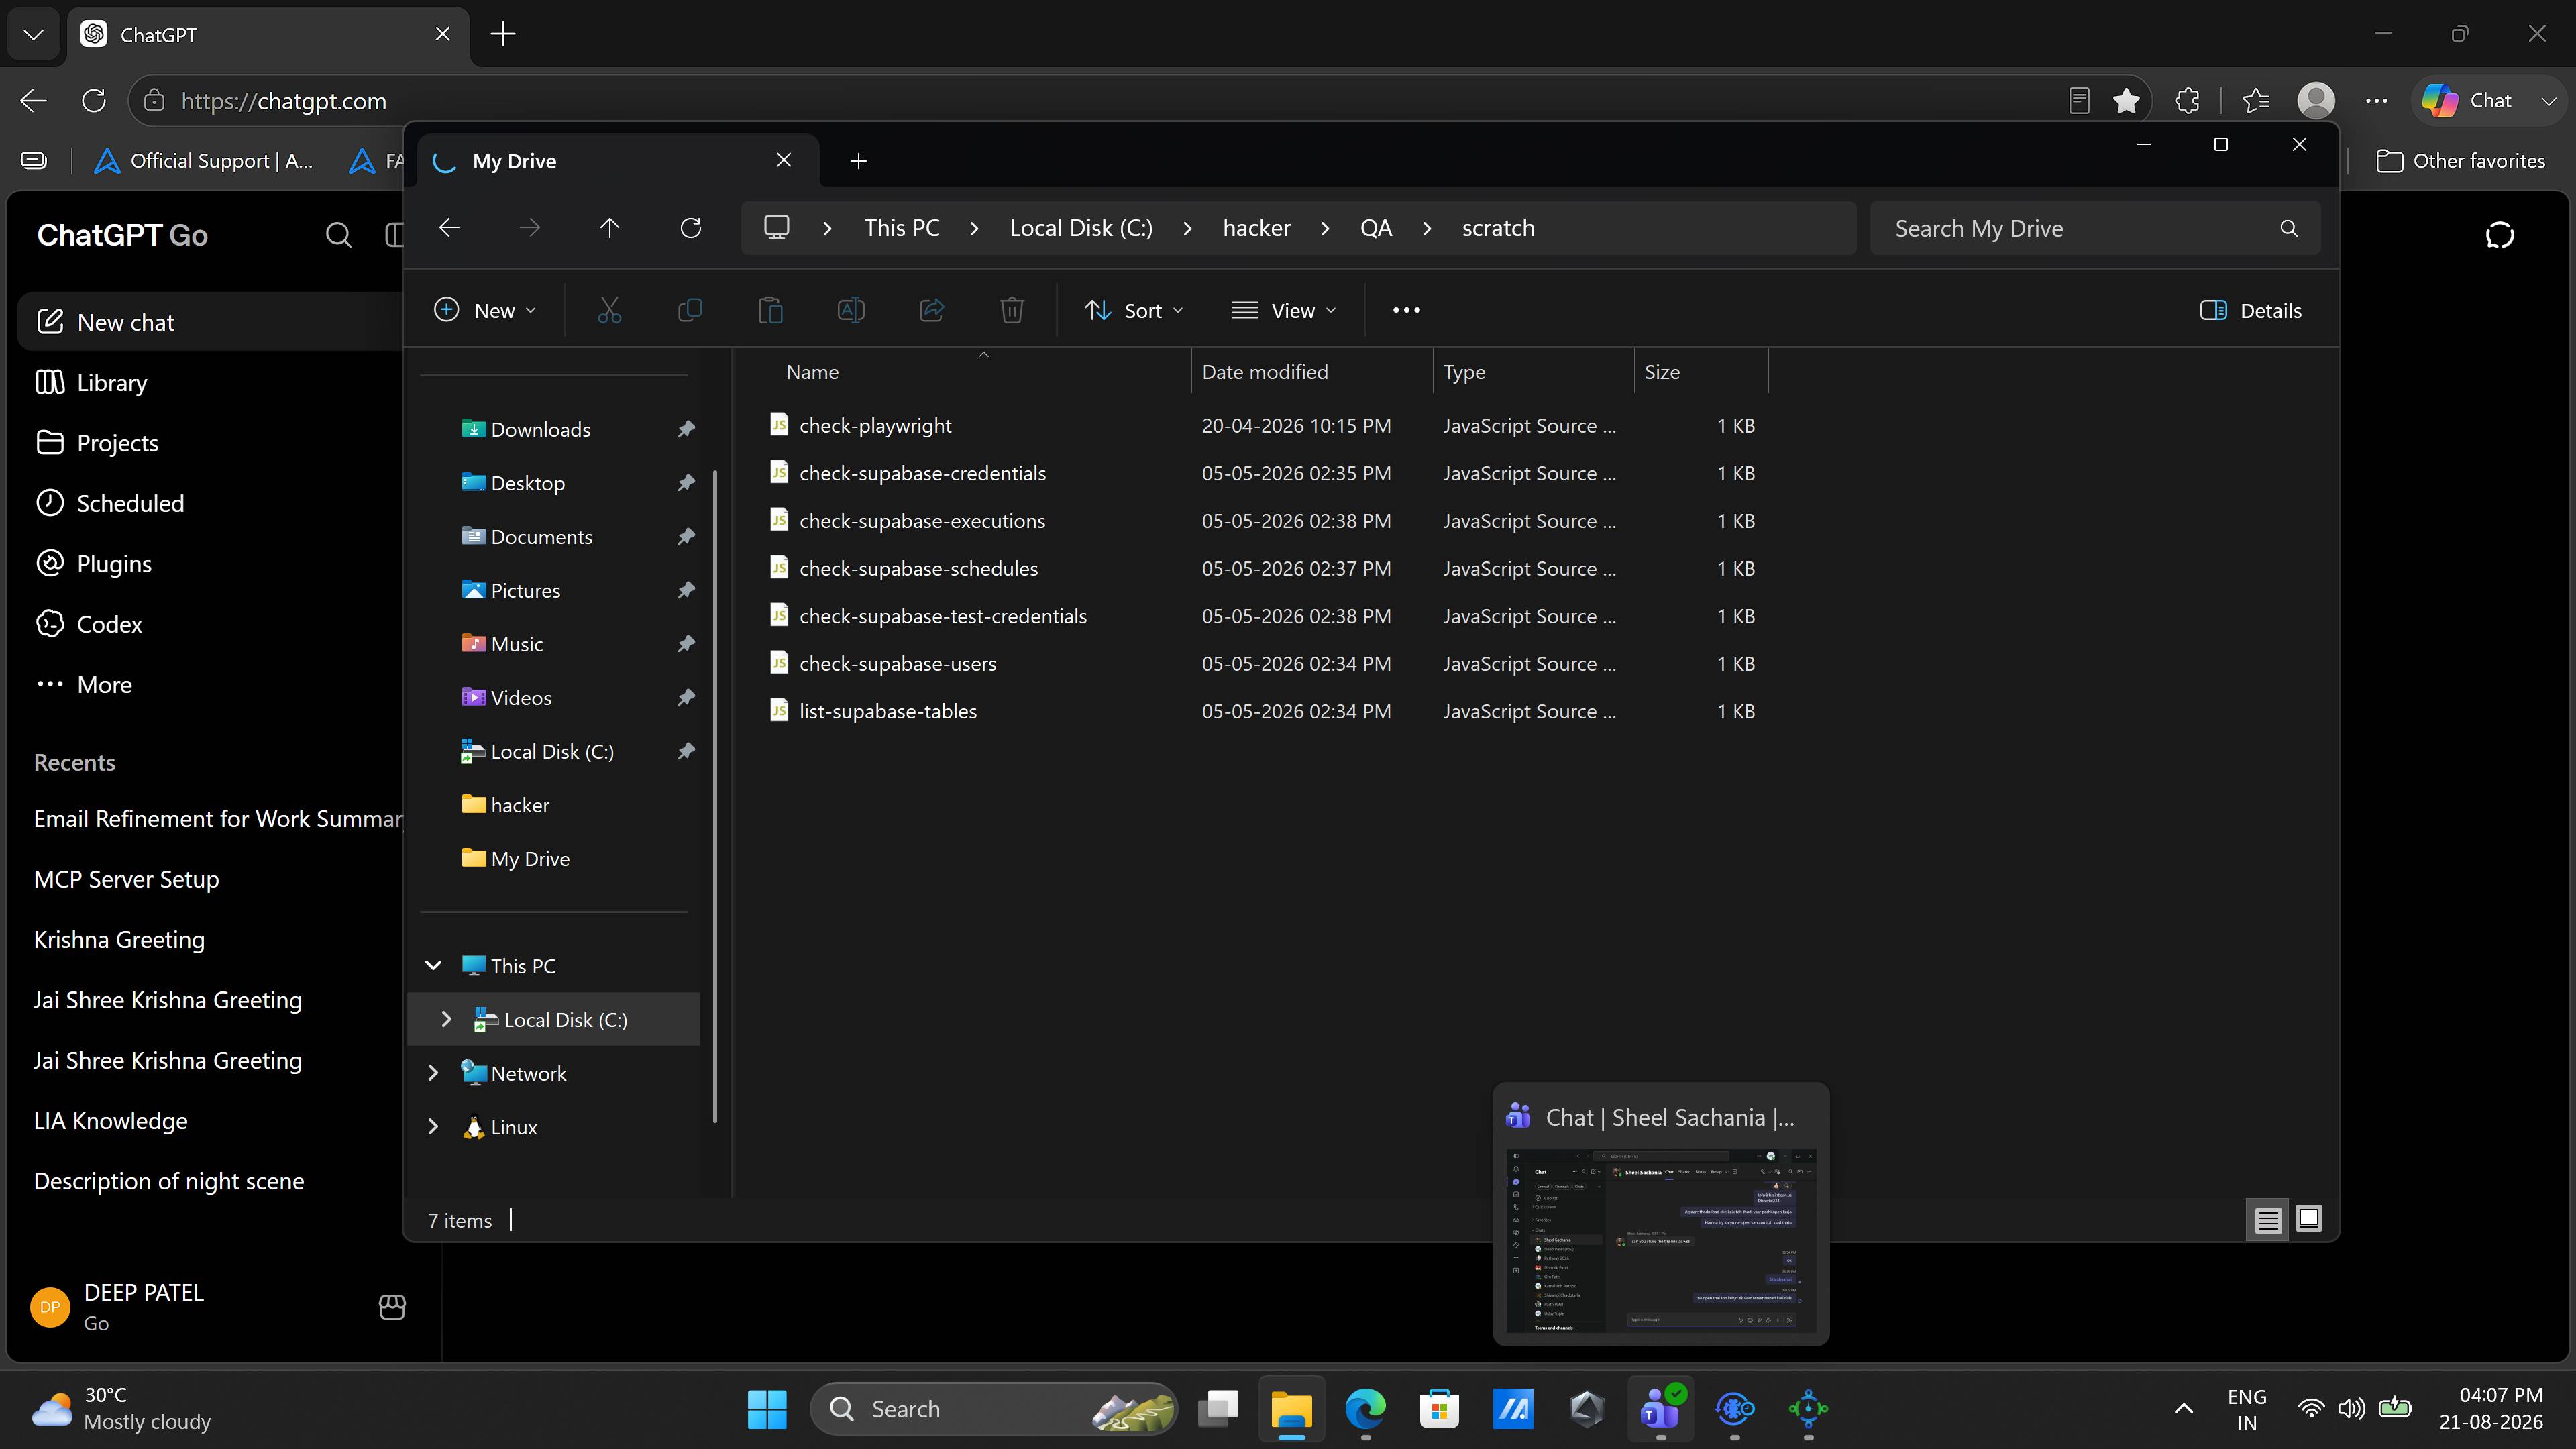Select the check-supabase-users file
Image resolution: width=2576 pixels, height=1449 pixels.
(x=897, y=663)
